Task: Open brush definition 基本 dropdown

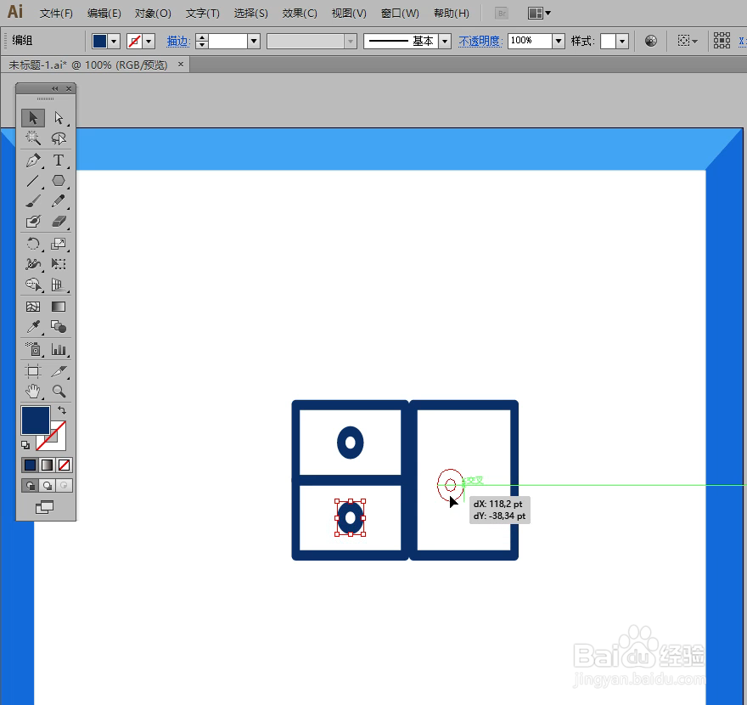Action: pyautogui.click(x=445, y=42)
